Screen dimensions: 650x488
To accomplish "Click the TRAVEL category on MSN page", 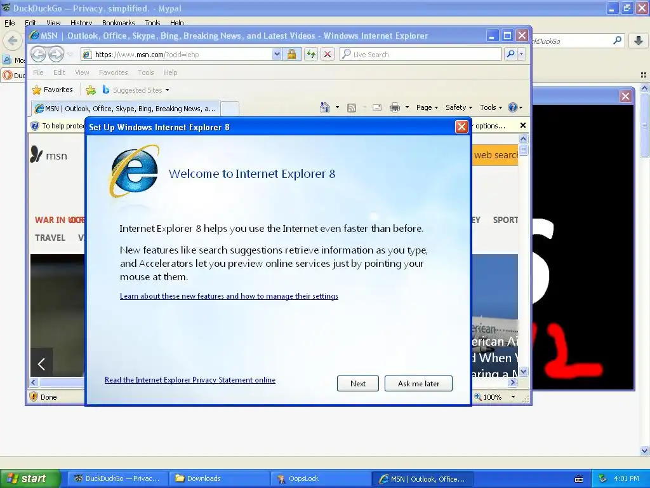I will 50,238.
